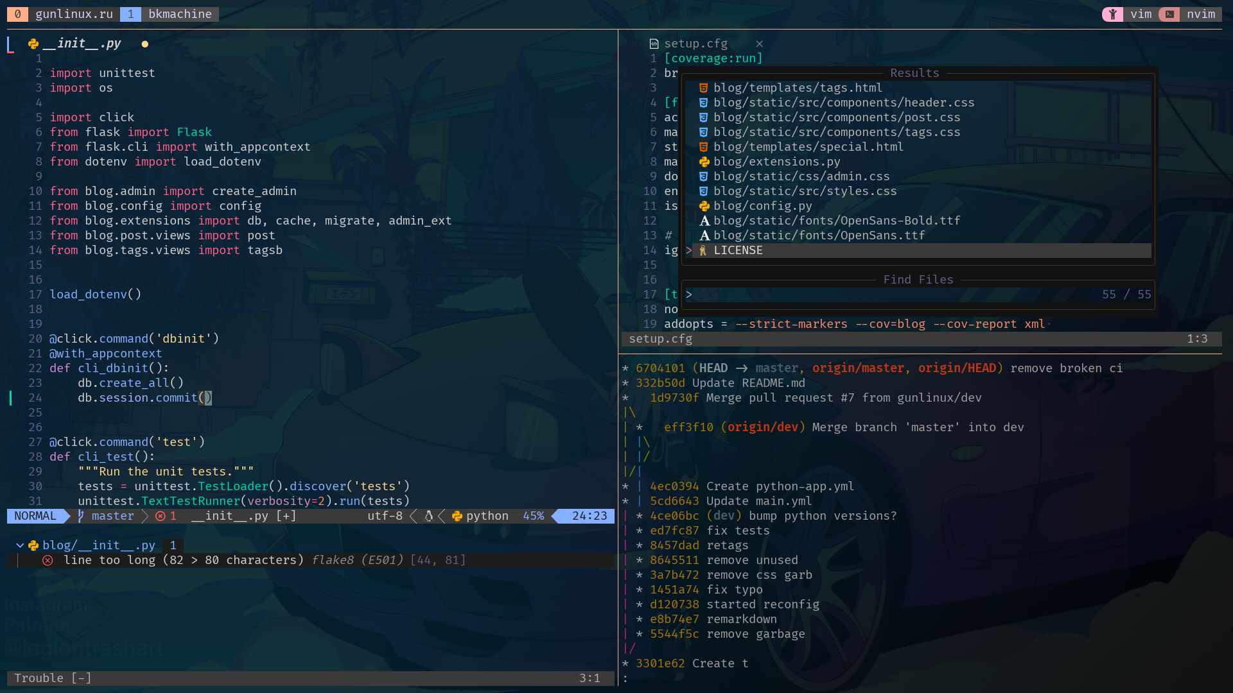Click the nvim session label top right

click(1200, 14)
